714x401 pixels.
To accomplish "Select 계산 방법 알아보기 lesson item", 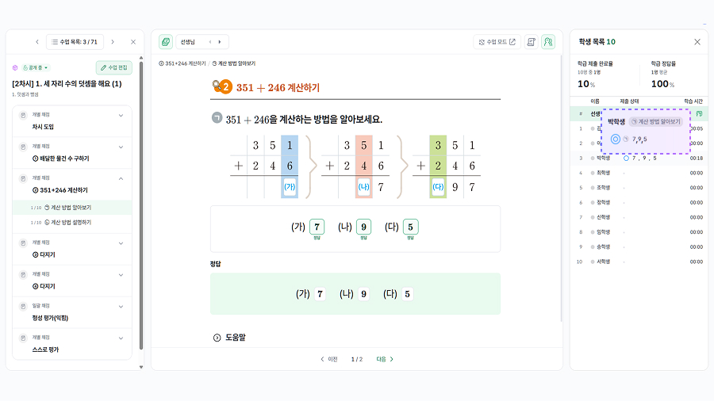I will click(71, 208).
